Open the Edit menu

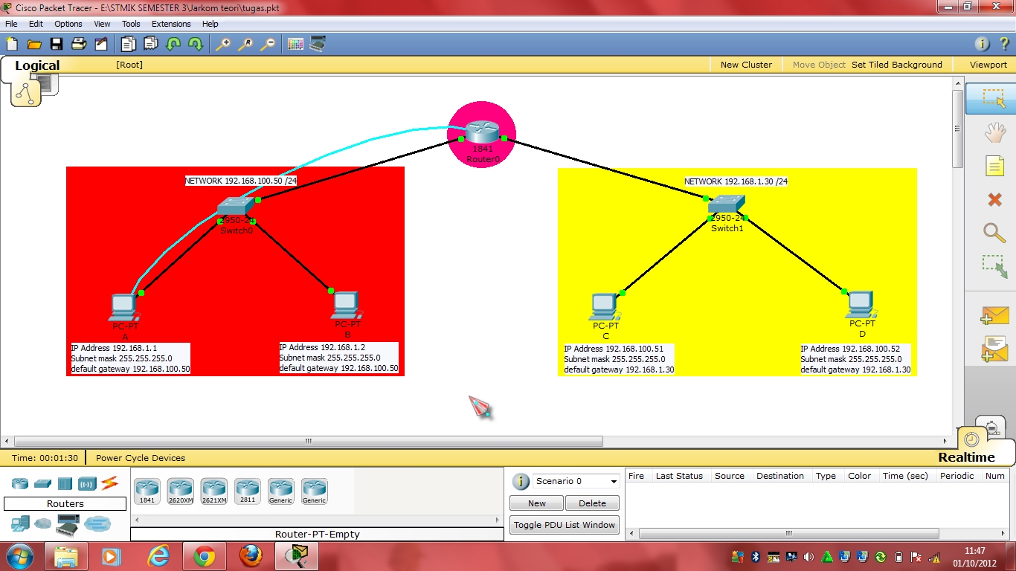pos(36,24)
